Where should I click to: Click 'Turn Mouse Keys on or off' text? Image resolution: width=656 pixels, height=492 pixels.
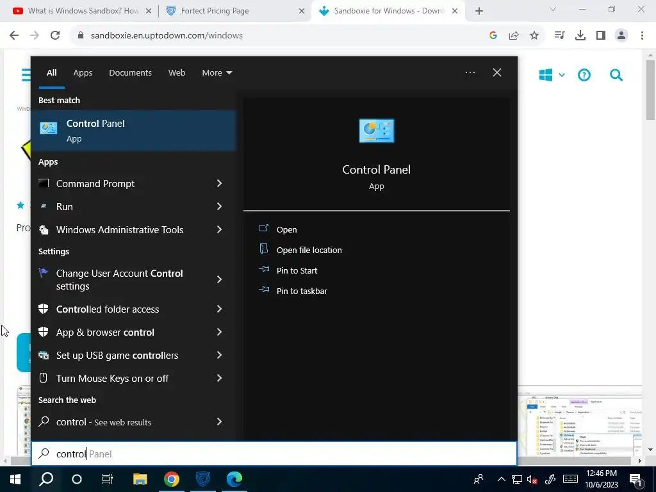pyautogui.click(x=112, y=378)
